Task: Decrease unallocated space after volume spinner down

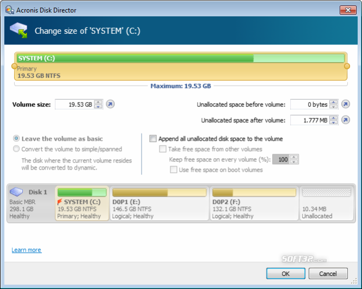Action: [334, 122]
